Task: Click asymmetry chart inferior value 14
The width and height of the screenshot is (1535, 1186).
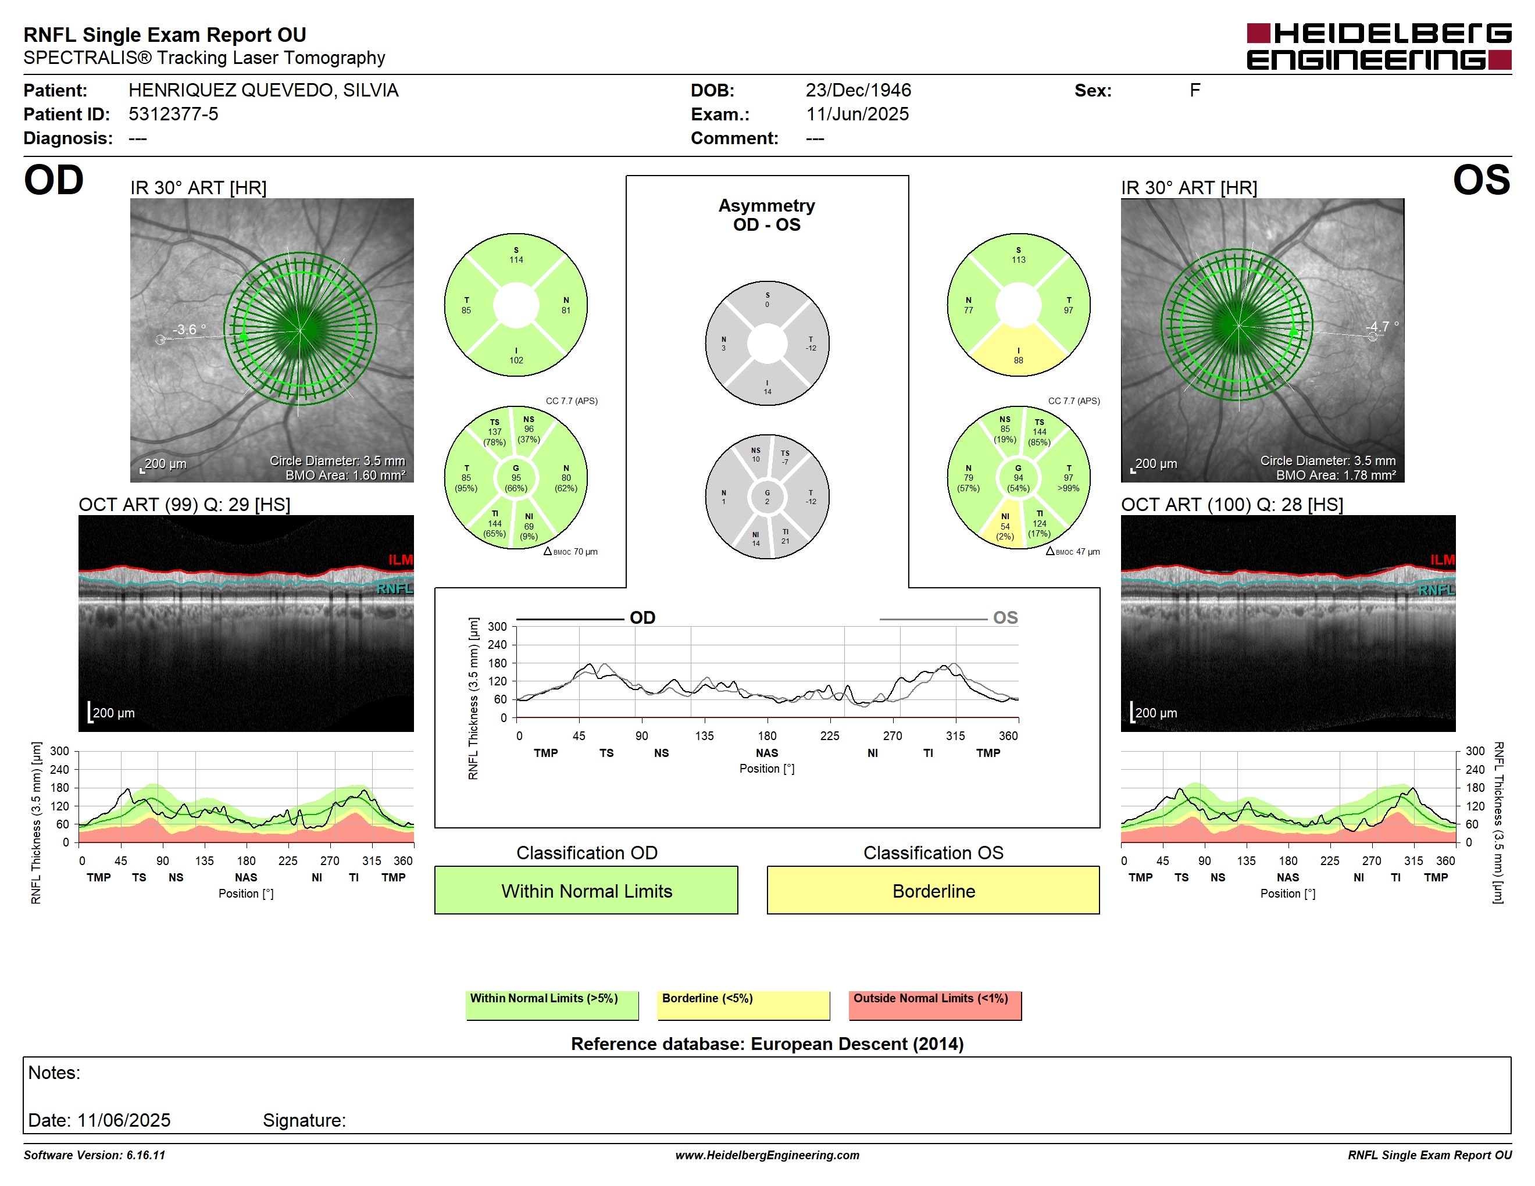Action: tap(767, 391)
